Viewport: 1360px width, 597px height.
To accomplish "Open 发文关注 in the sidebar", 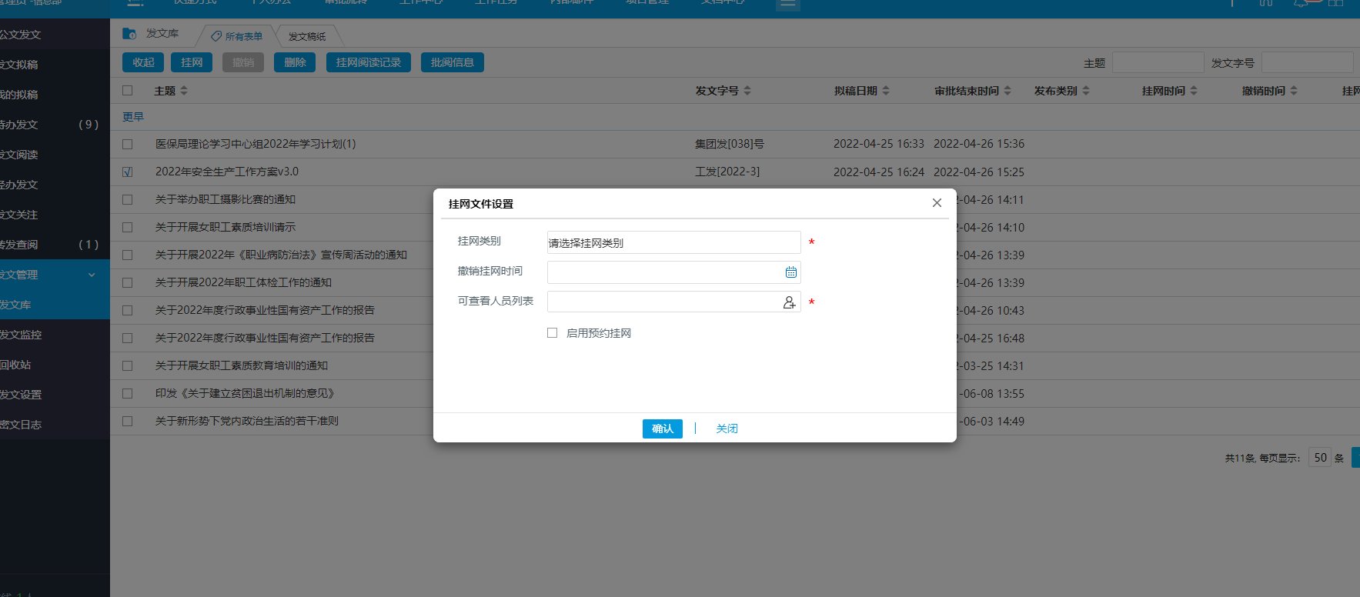I will (55, 215).
